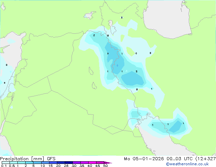216x167 pixels.
Task: Click the '0.1' legend scale label
Action: point(4,166)
